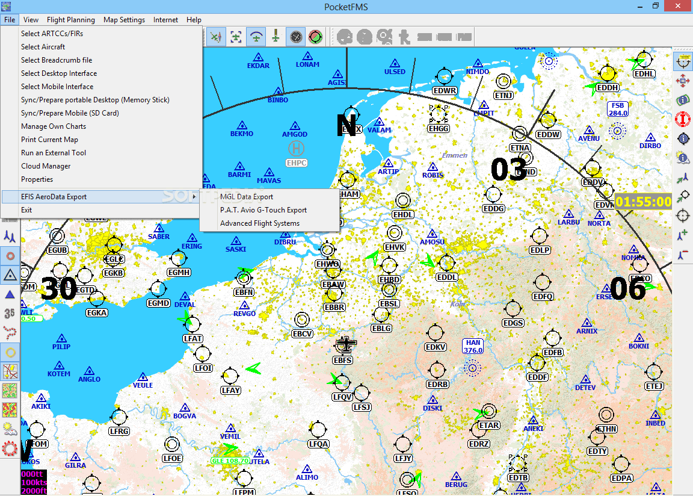Click the dark blue airport info icon
693x496 pixels.
coord(683,139)
